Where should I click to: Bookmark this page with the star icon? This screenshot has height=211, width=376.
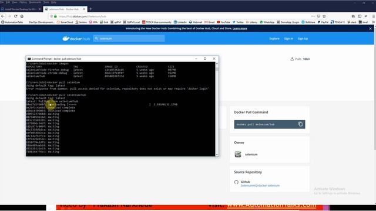pos(324,16)
